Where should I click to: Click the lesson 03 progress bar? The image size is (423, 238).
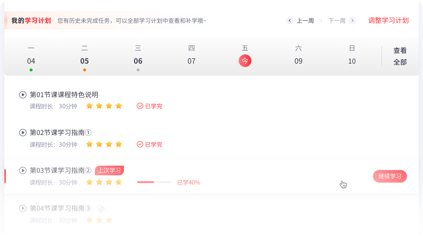154,182
